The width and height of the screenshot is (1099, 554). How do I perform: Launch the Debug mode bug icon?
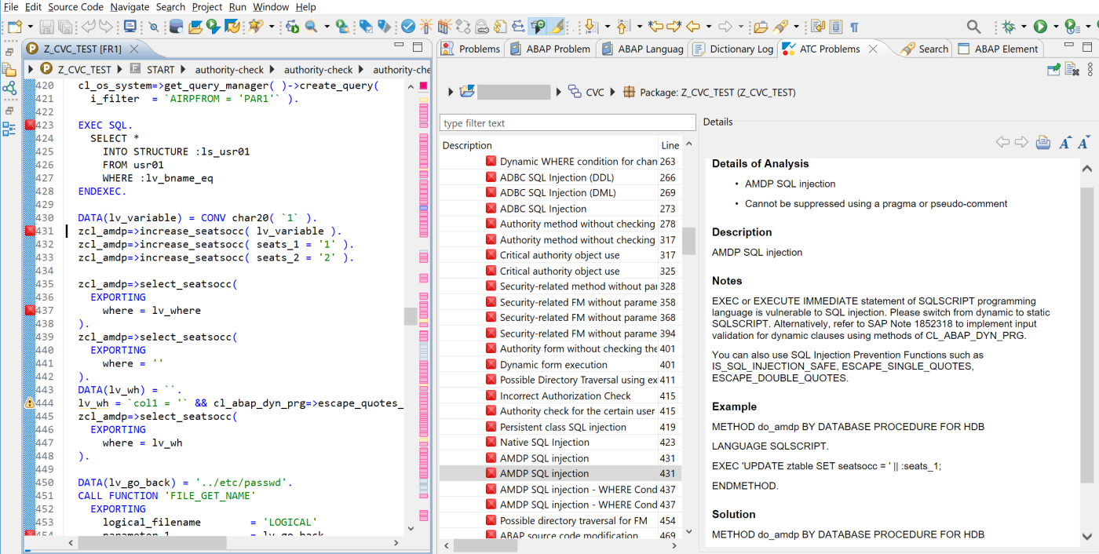pyautogui.click(x=1009, y=26)
